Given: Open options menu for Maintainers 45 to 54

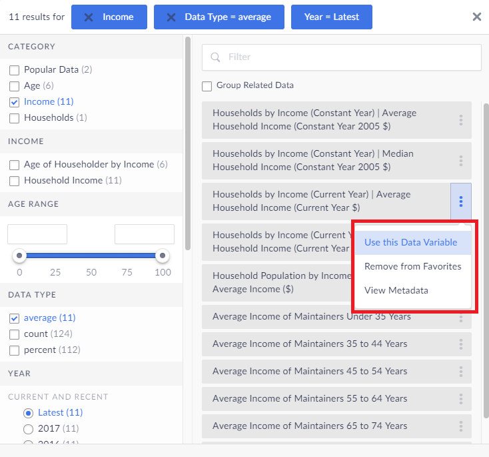Looking at the screenshot, I should (460, 372).
